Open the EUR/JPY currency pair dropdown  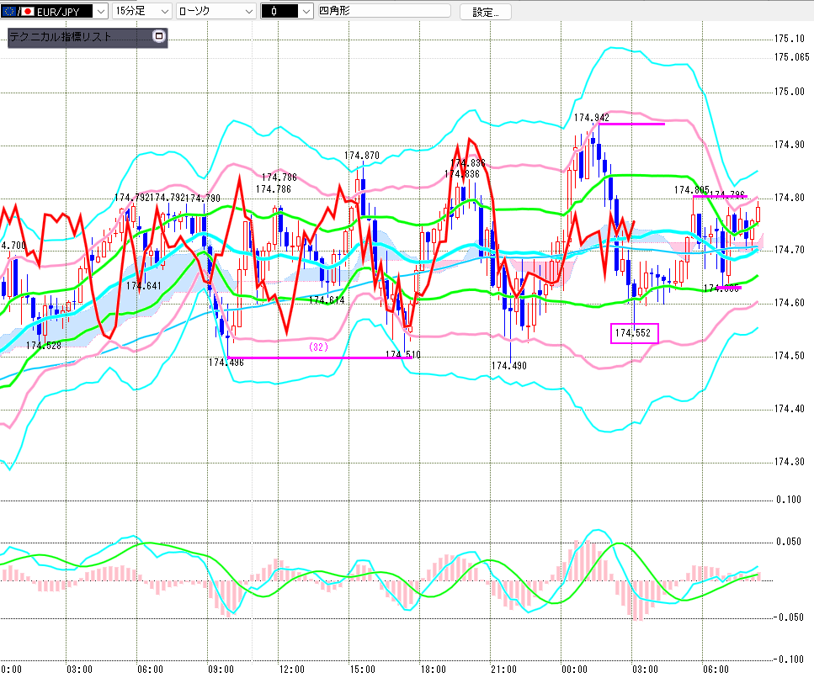coord(98,12)
